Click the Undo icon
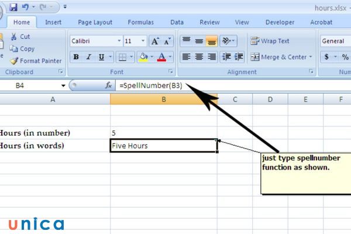Viewport: 351px width, 234px height. point(25,7)
